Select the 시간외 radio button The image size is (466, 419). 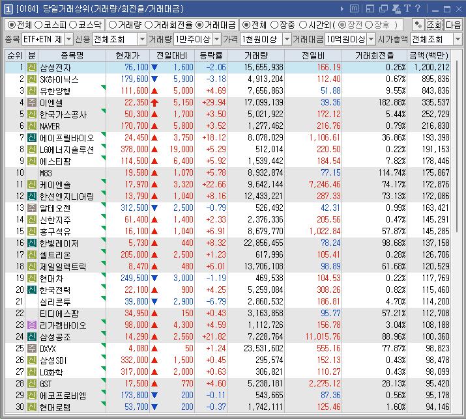tap(303, 25)
